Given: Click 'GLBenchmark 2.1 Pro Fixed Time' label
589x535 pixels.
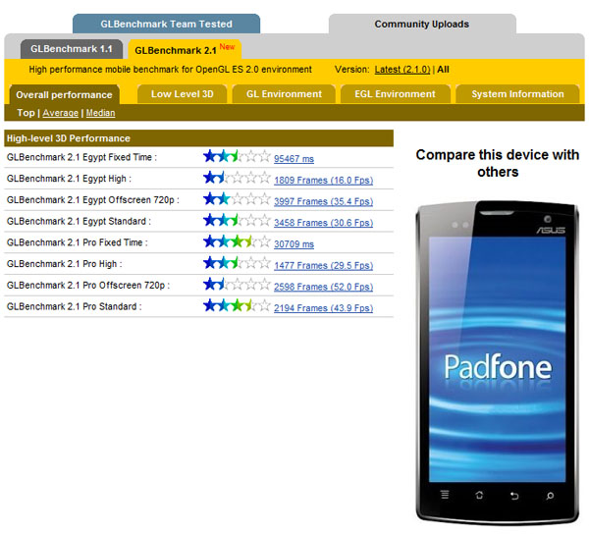Looking at the screenshot, I should [78, 242].
